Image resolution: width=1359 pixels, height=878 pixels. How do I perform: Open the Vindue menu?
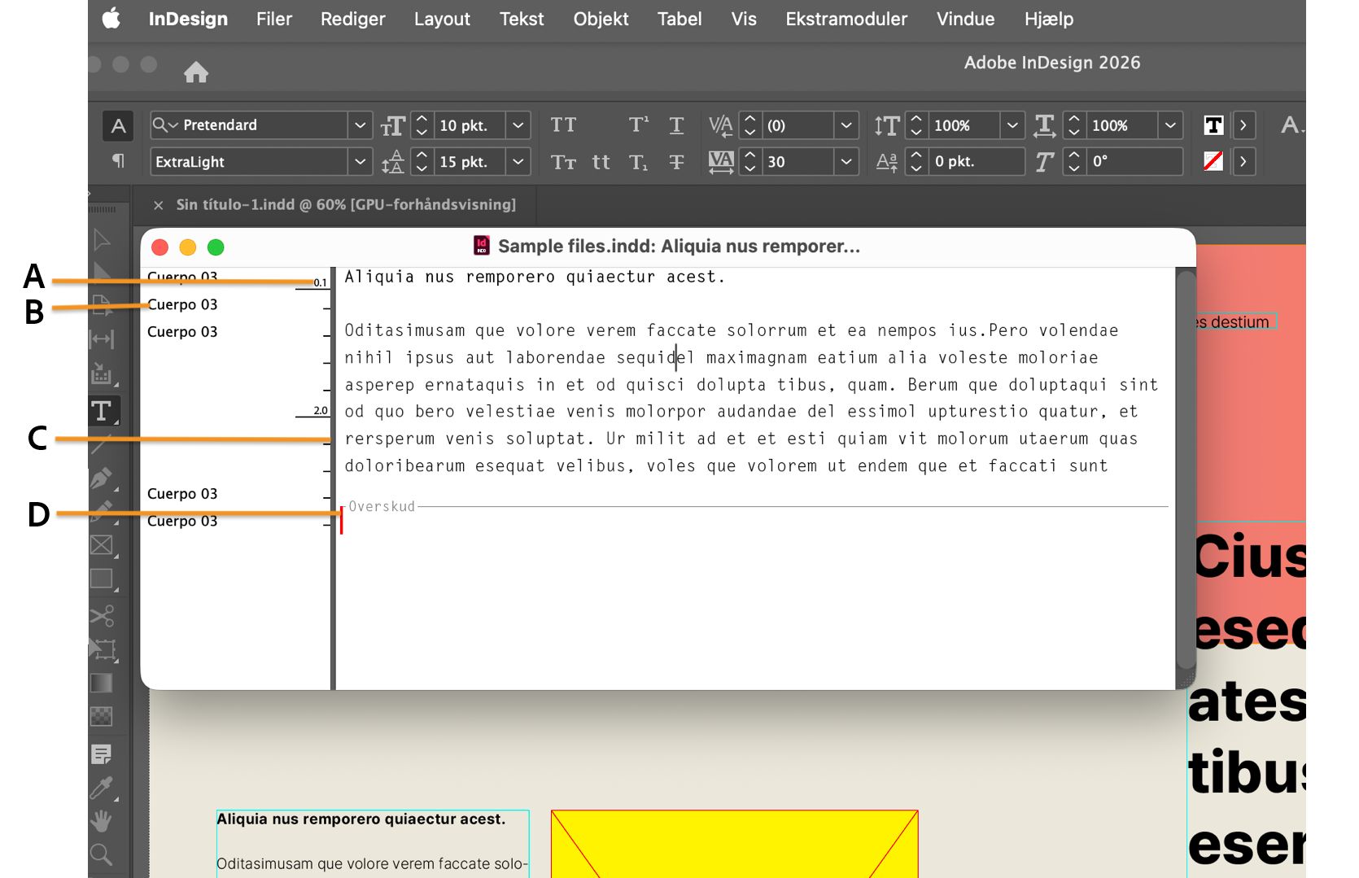point(965,19)
